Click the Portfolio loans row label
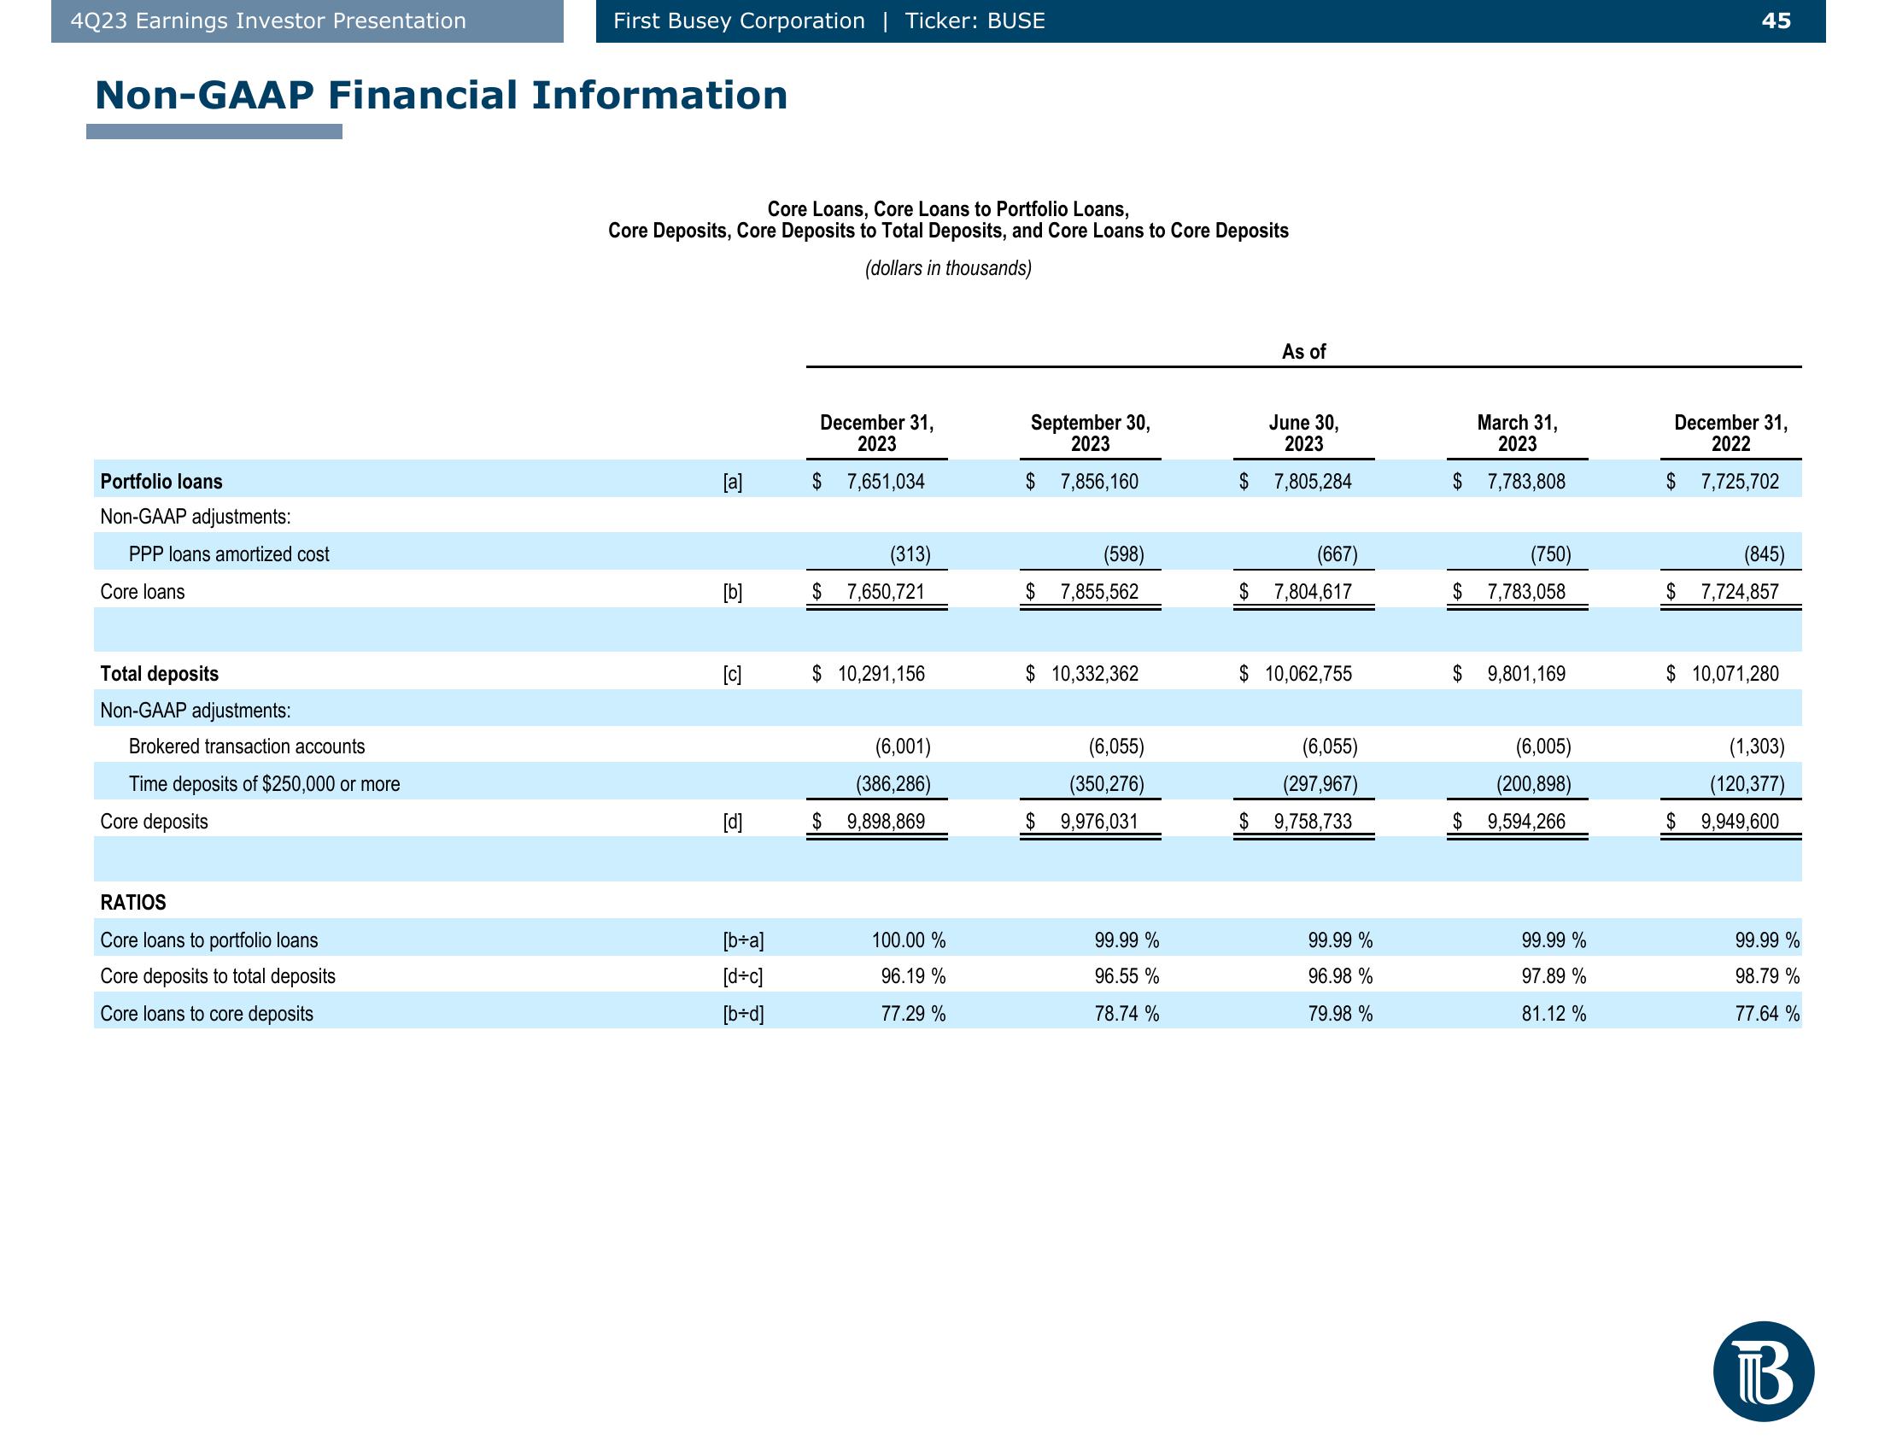The height and width of the screenshot is (1452, 1879). coord(161,482)
